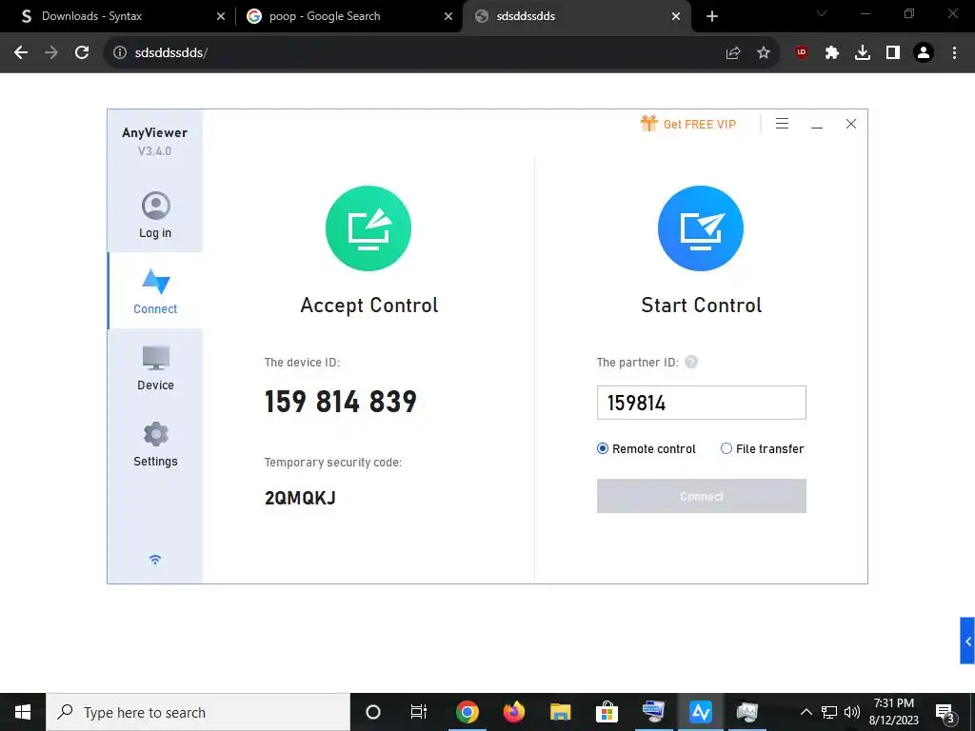Open the uBlock Origin extension icon
This screenshot has width=975, height=731.
tap(802, 53)
